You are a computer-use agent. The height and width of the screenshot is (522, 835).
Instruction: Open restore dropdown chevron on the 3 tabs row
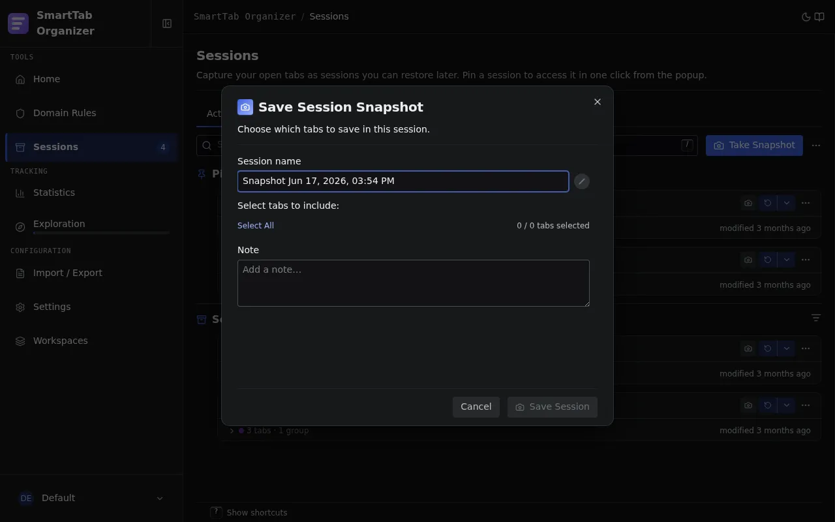point(787,405)
